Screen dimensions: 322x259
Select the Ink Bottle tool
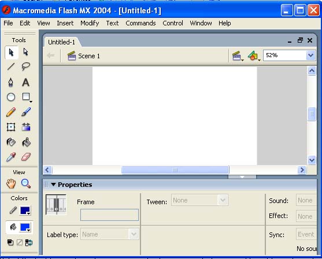(x=11, y=142)
